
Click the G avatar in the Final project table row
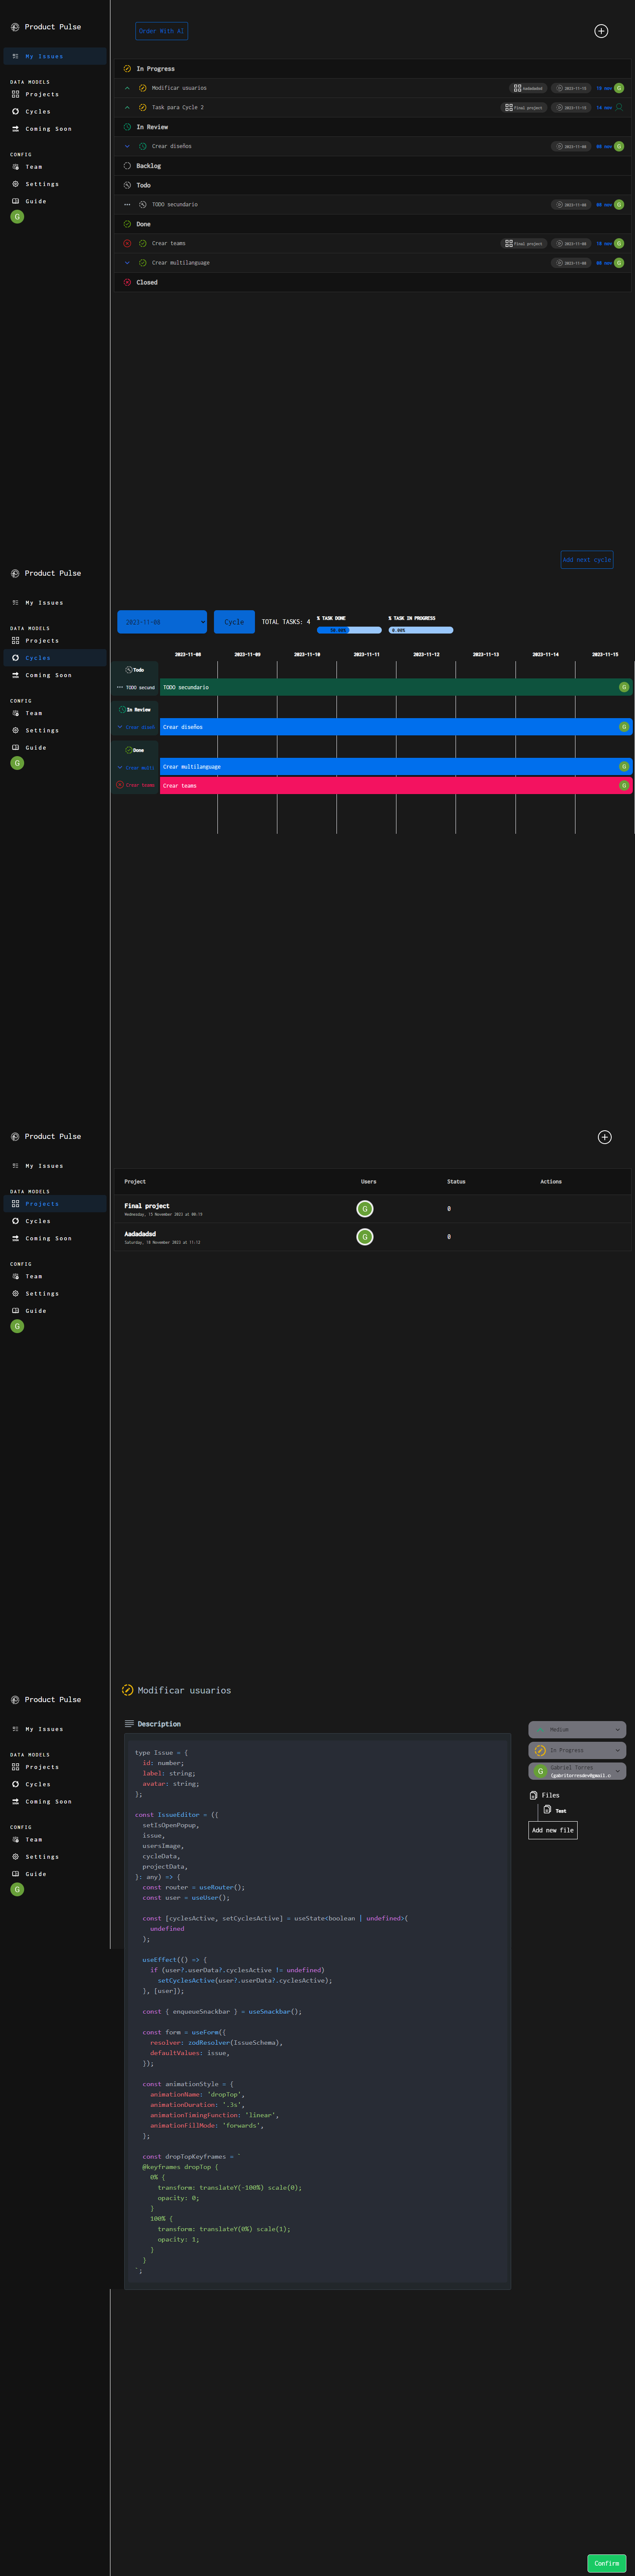tap(365, 1209)
